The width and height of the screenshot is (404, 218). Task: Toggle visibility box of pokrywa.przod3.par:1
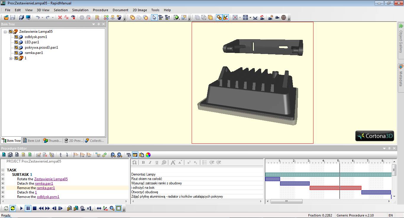(16, 47)
